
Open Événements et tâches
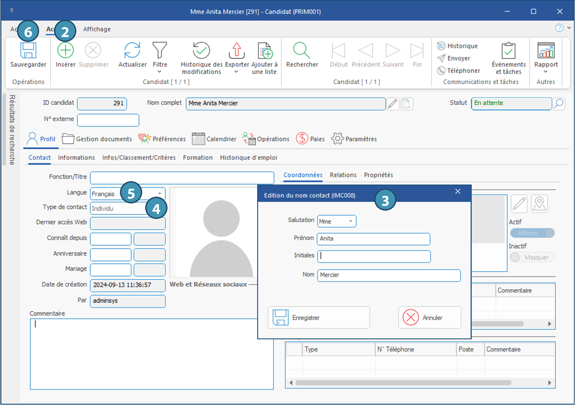click(x=508, y=51)
